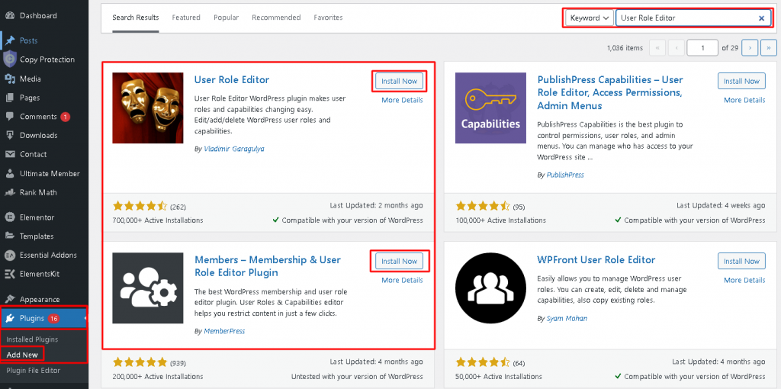Image resolution: width=781 pixels, height=389 pixels.
Task: Click the Elementor icon in sidebar
Action: coord(9,217)
